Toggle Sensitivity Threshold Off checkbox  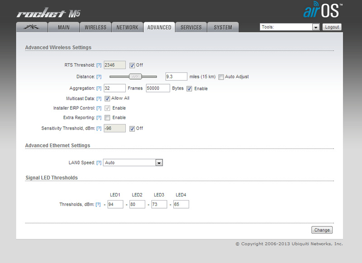132,129
